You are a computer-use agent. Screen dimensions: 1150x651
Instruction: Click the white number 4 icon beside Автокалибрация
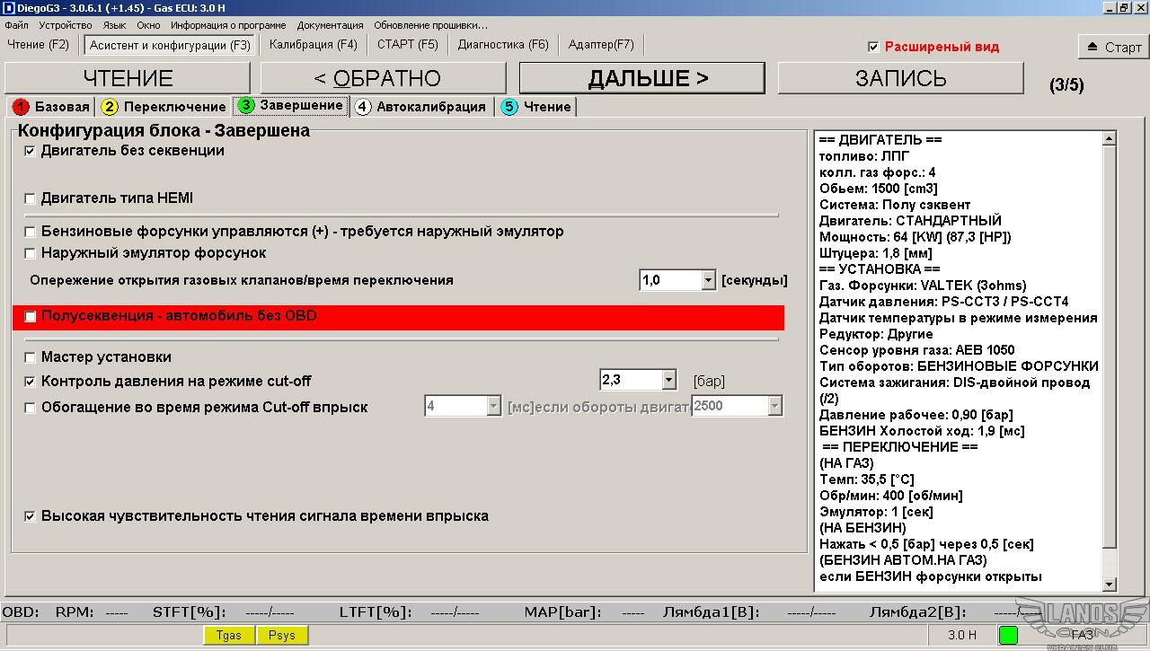coord(362,107)
